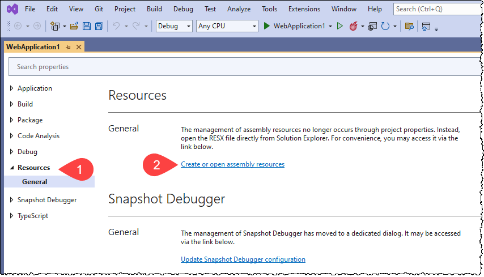Image resolution: width=484 pixels, height=277 pixels.
Task: Expand the Debug properties section
Action: 11,152
